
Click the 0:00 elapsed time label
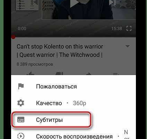coord(22,28)
